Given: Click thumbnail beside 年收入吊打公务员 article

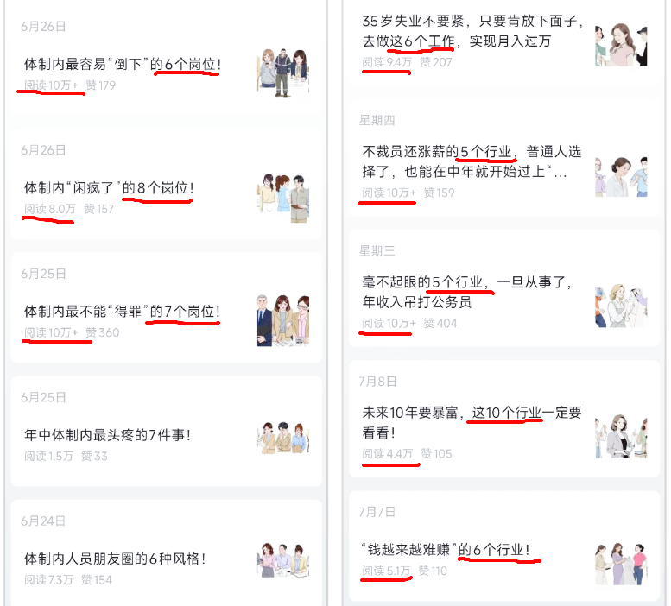Looking at the screenshot, I should [x=621, y=306].
